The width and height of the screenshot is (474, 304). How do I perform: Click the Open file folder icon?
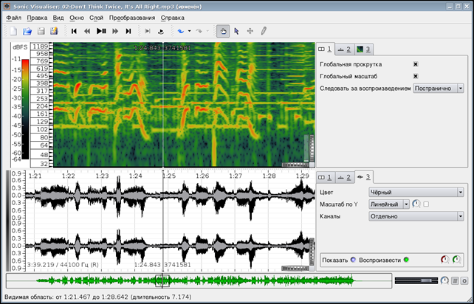point(27,31)
